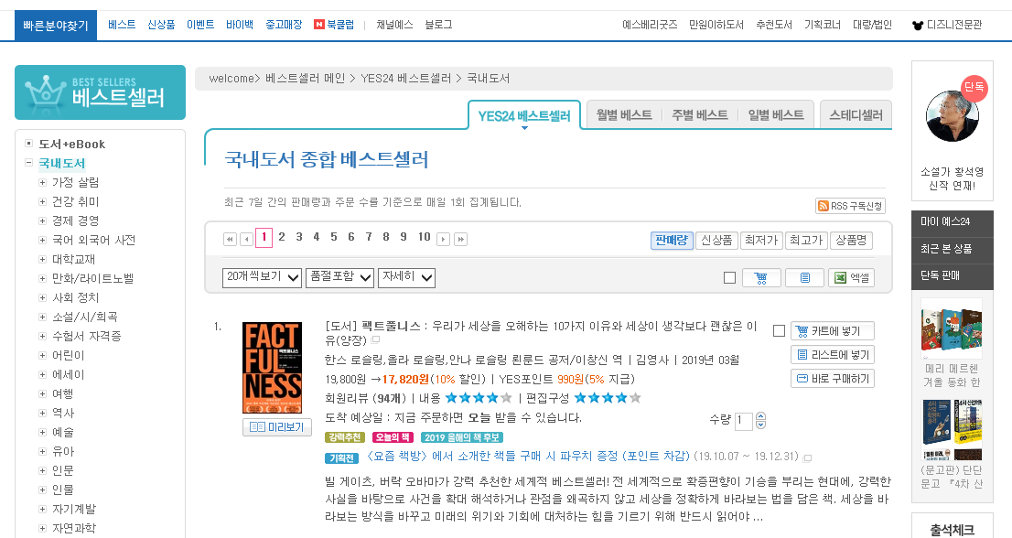Collapse the 국내도서 tree node
The width and height of the screenshot is (1012, 538).
click(28, 163)
